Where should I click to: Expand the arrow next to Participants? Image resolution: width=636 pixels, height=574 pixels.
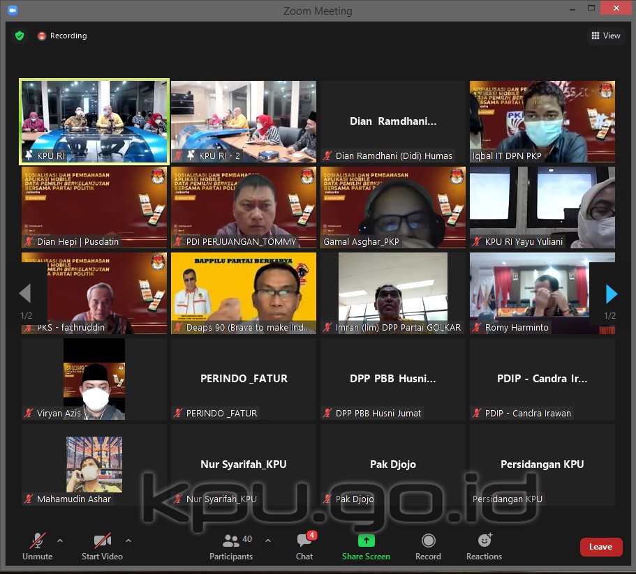click(268, 541)
